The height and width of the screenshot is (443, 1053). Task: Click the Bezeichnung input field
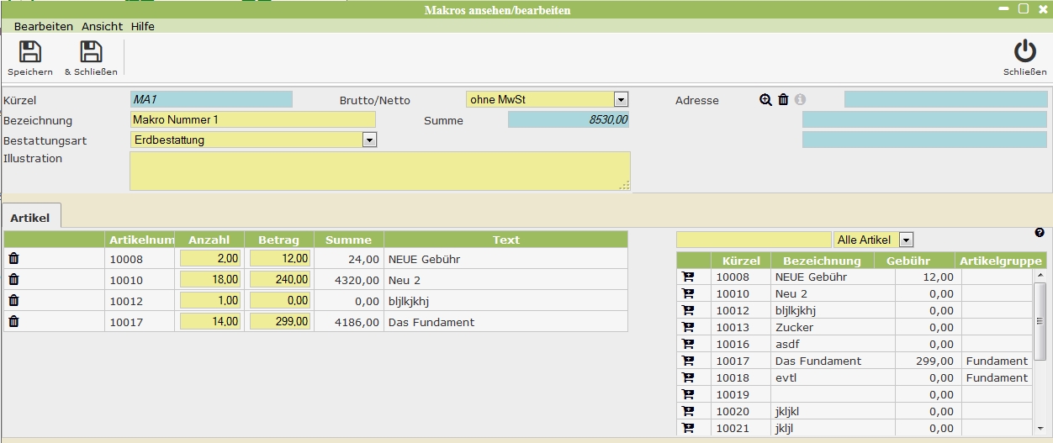click(x=252, y=120)
